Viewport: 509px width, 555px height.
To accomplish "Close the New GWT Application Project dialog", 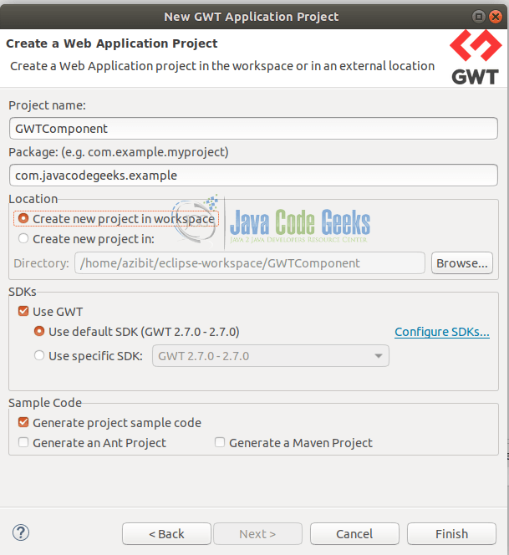I will (496, 17).
